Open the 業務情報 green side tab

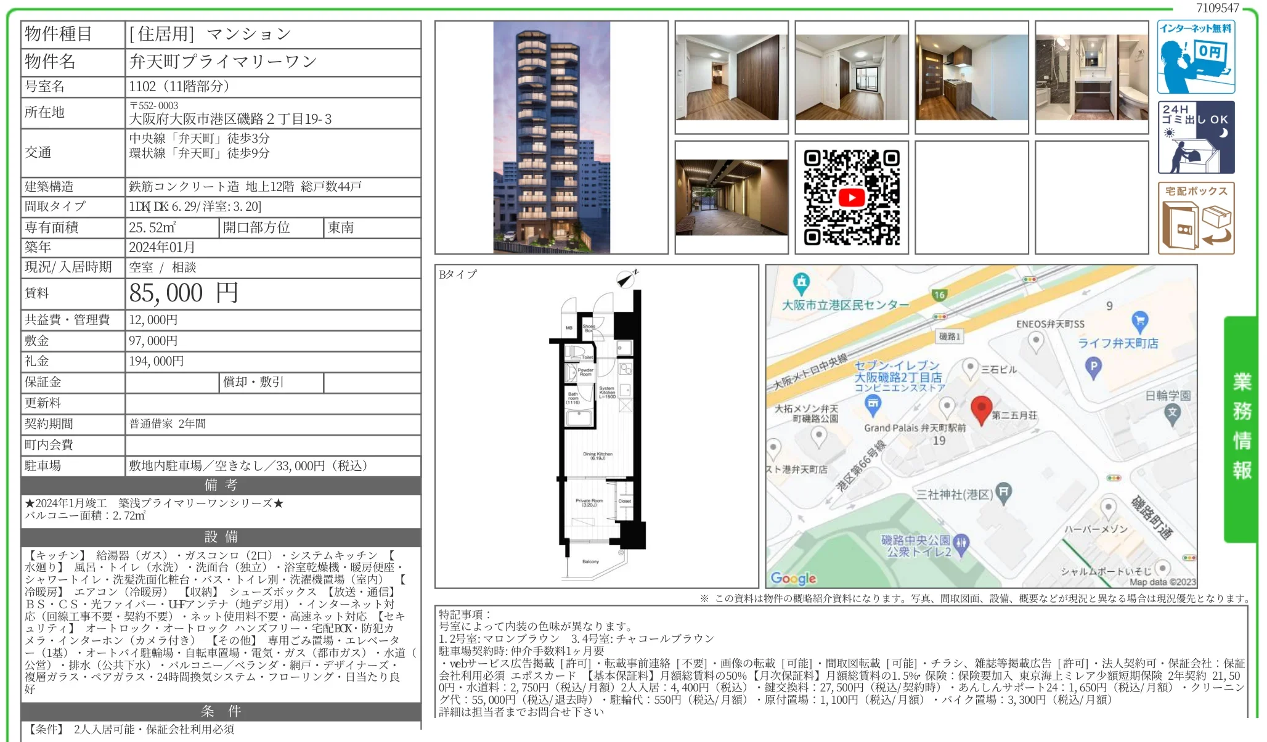pos(1241,428)
